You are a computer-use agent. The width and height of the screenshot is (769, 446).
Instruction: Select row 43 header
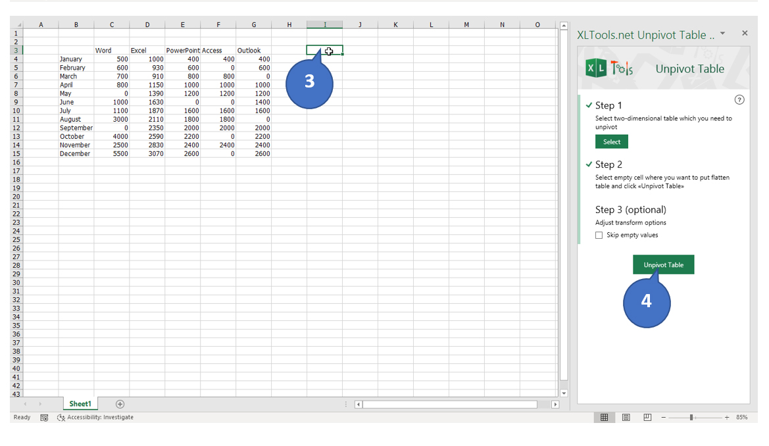(16, 394)
